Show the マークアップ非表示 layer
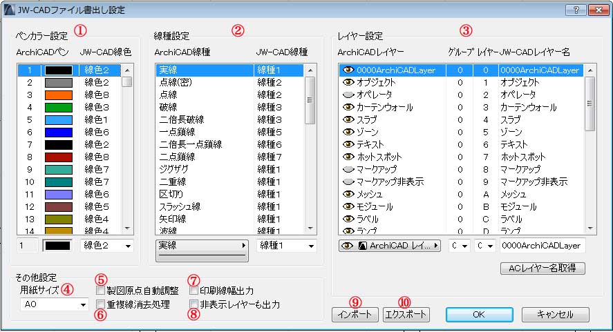This screenshot has height=332, width=613. point(348,182)
